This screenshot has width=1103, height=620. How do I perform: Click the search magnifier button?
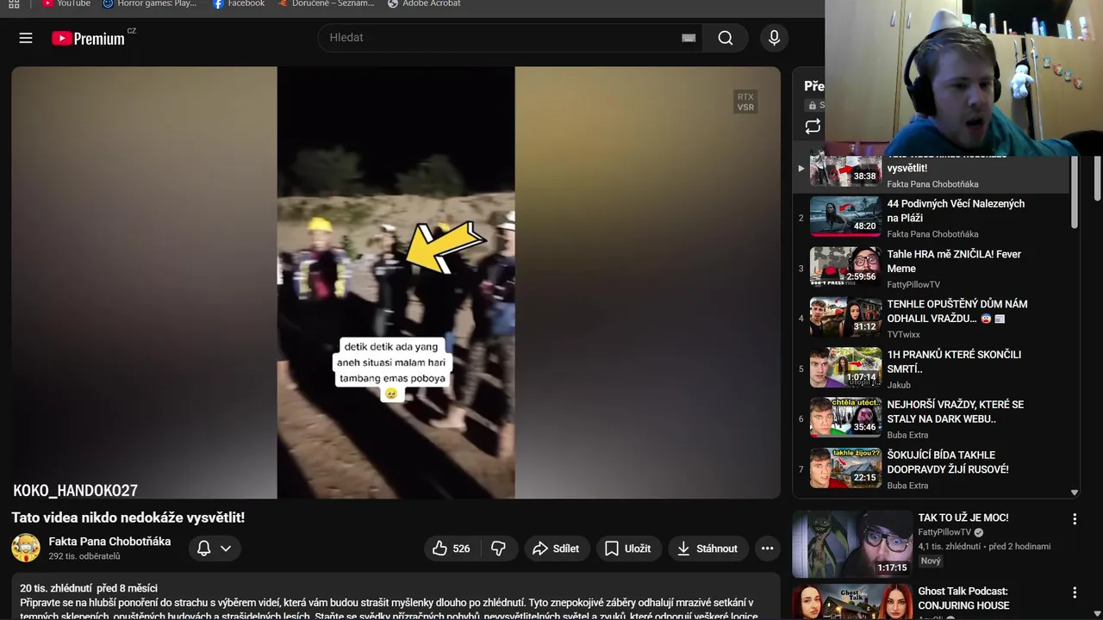(726, 38)
